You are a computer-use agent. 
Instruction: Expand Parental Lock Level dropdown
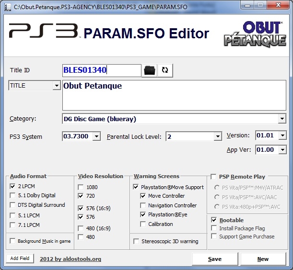tap(218, 136)
